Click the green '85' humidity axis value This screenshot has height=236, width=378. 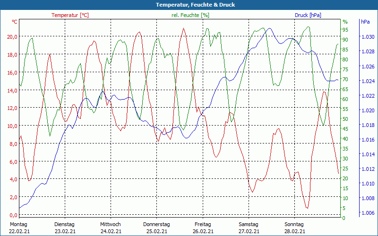click(x=345, y=50)
